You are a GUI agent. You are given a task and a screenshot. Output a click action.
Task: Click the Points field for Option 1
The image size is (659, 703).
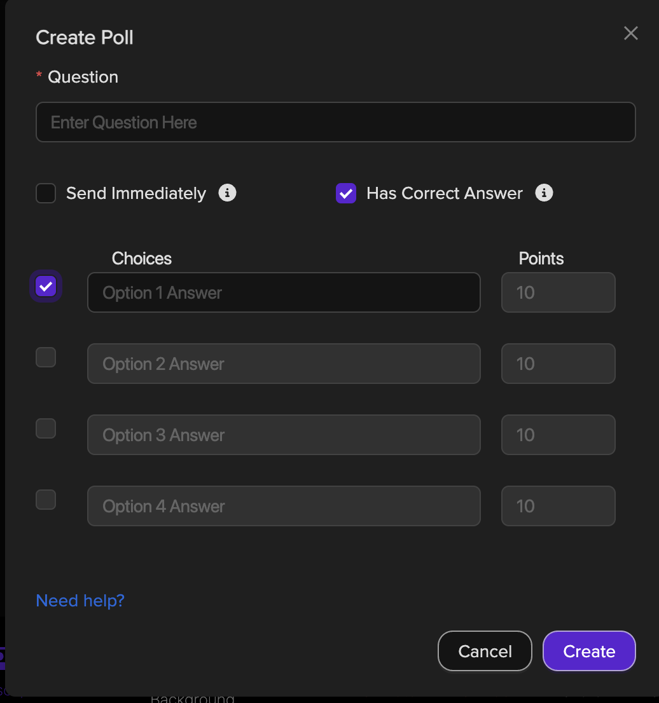(558, 292)
